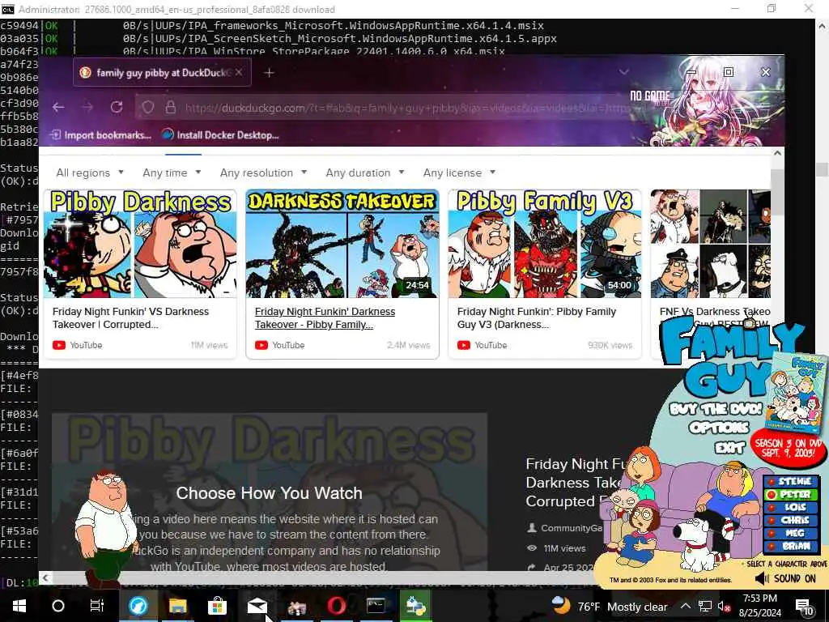Open the Install Docker Desktop bookmark
Viewport: 829px width, 622px height.
coord(220,135)
